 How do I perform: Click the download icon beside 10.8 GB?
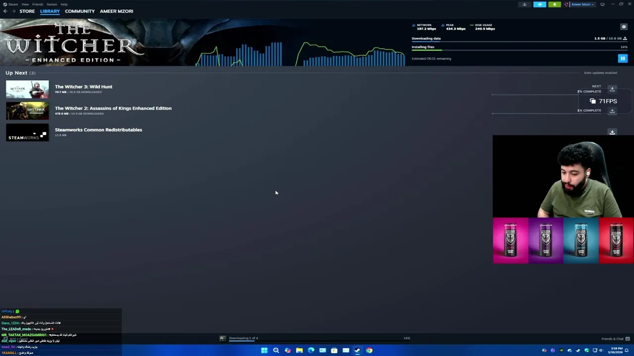[x=625, y=39]
